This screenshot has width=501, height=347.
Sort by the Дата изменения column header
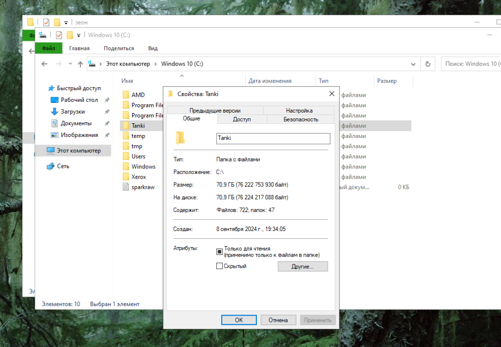(x=270, y=81)
